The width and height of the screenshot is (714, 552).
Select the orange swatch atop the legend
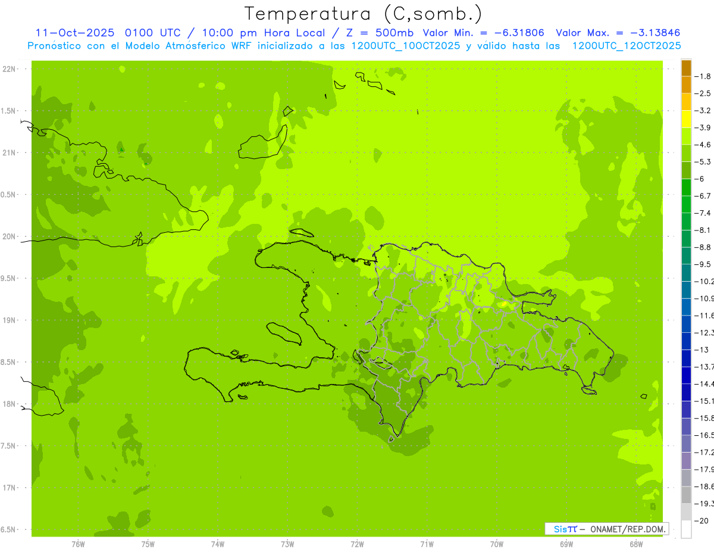pyautogui.click(x=686, y=68)
